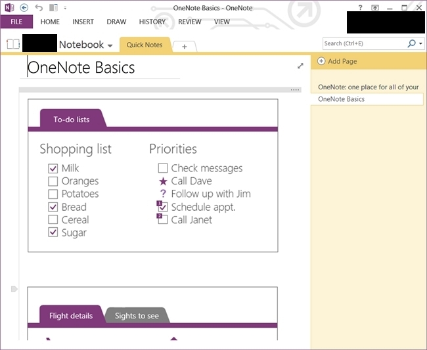Click the paragraph handle marker at left margin
427x350 pixels.
pyautogui.click(x=14, y=289)
